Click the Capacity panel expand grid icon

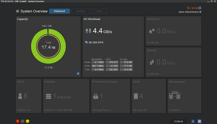pos(78,74)
